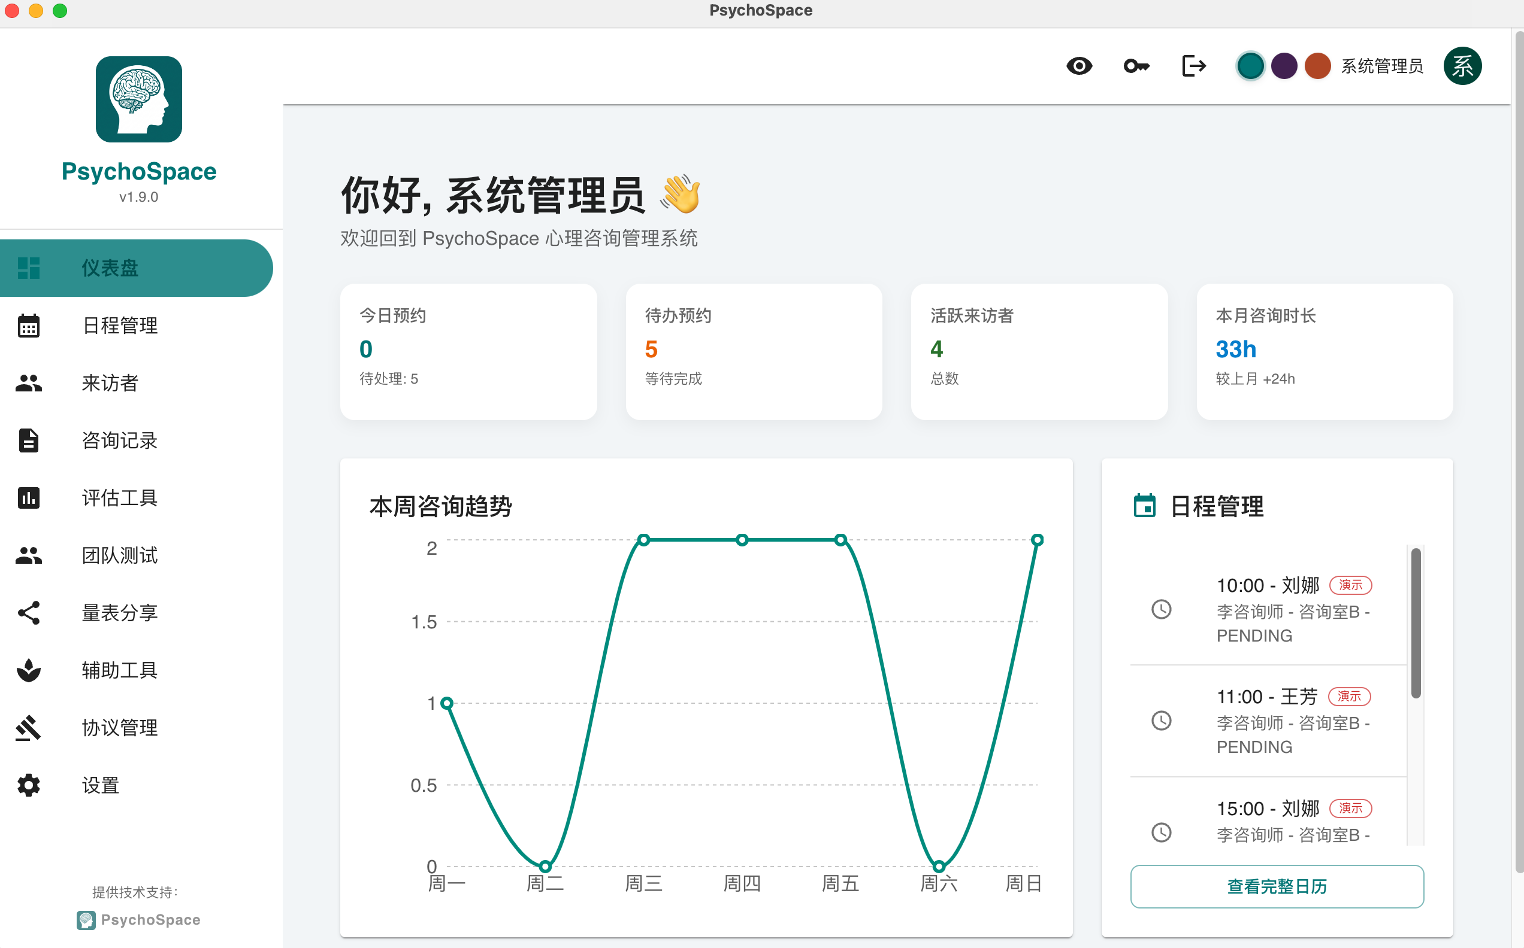This screenshot has height=948, width=1524.
Task: Select the 评估工具 bar-chart icon
Action: 29,499
